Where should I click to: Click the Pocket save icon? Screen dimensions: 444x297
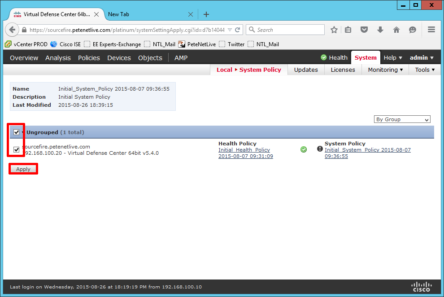click(364, 30)
